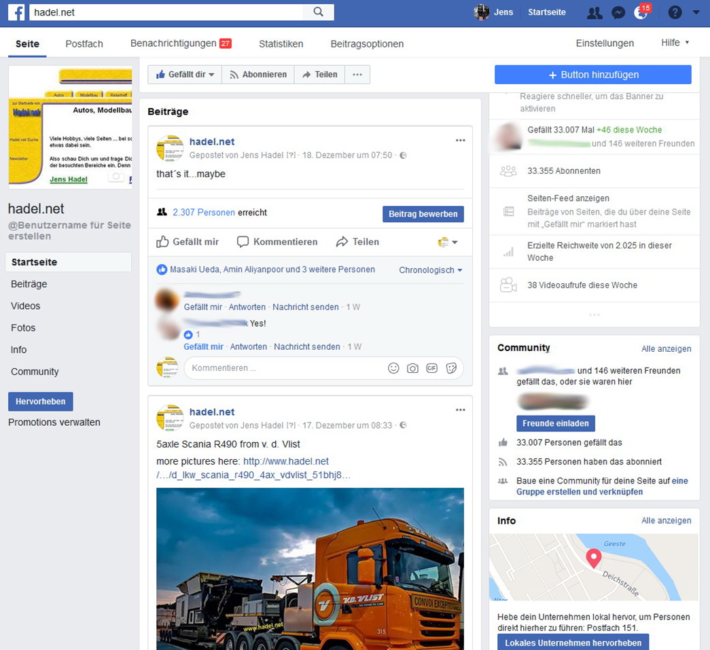Click Masaki Ueda and others likes link
710x650 pixels.
click(x=272, y=270)
